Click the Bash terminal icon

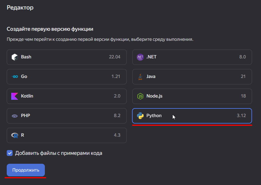(15, 57)
